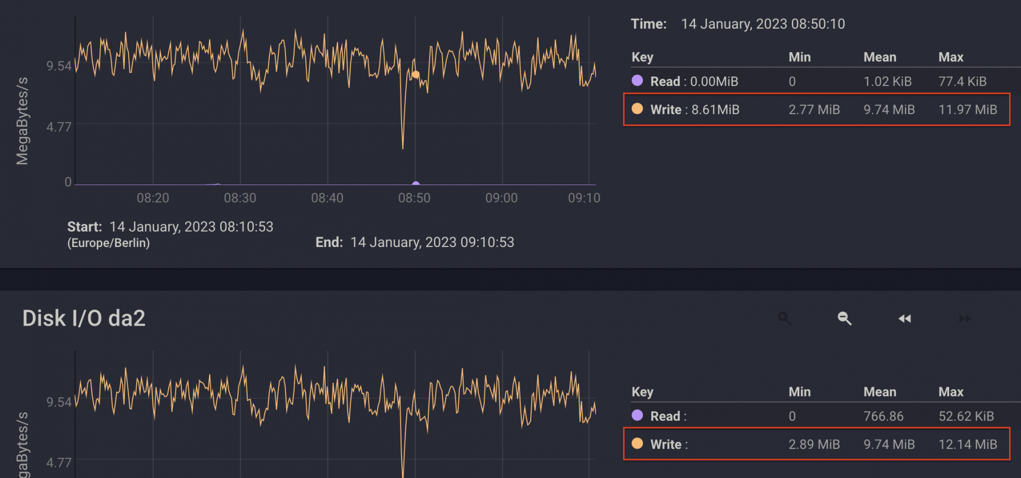Step forward with fast-forward arrows
This screenshot has width=1021, height=478.
pos(965,319)
